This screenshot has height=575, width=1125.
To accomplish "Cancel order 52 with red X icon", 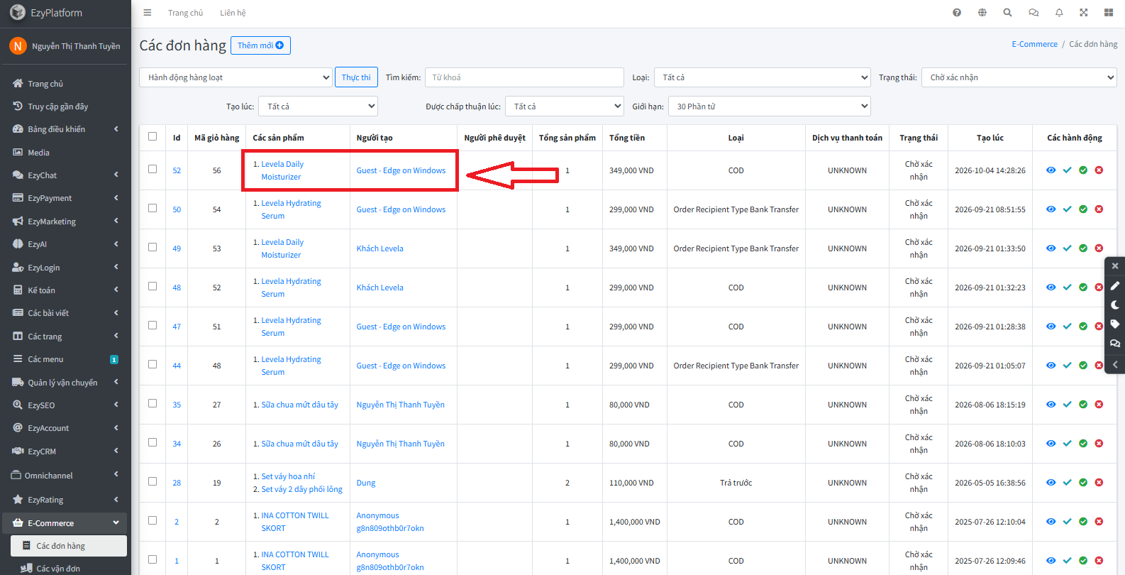I will click(x=1099, y=170).
